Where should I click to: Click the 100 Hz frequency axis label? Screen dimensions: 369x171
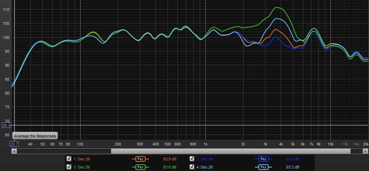80,144
